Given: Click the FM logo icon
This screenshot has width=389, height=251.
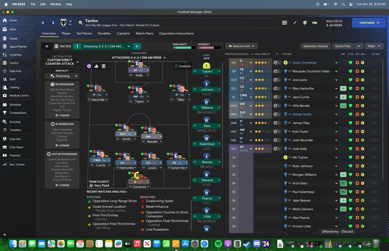Looking at the screenshot, I should 315,23.
